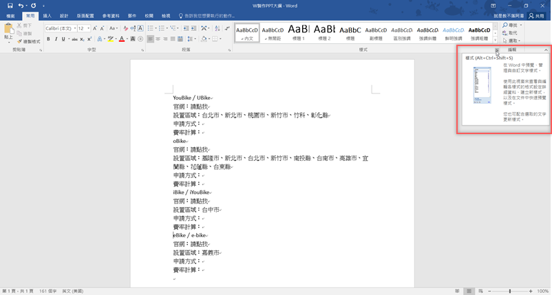Viewport: 552px width, 295px height.
Task: Click the Format Painter (複製格式) button
Action: (x=29, y=41)
